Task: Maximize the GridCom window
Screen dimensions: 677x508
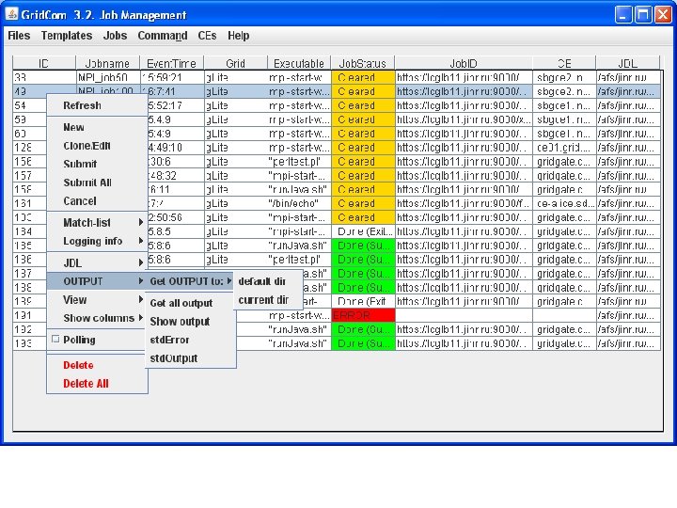Action: 643,15
